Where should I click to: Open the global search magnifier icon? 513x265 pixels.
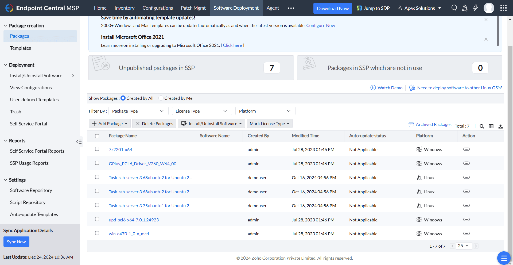[x=454, y=8]
